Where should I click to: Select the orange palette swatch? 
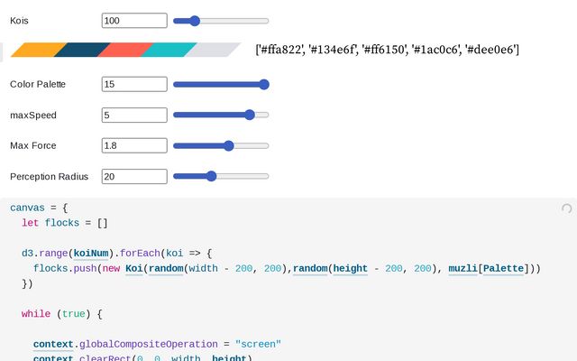coord(38,50)
